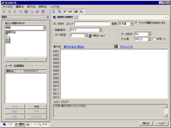This screenshot has height=128, width=171.
Task: Close the B0001:00001 tab with X
Action: [76, 17]
